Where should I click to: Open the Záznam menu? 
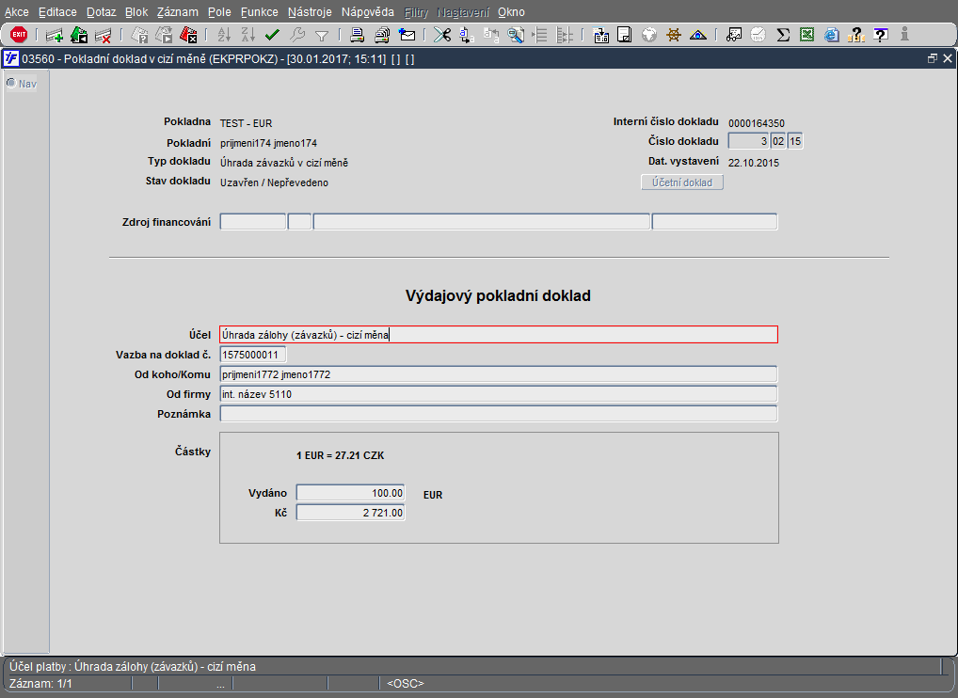[x=177, y=12]
